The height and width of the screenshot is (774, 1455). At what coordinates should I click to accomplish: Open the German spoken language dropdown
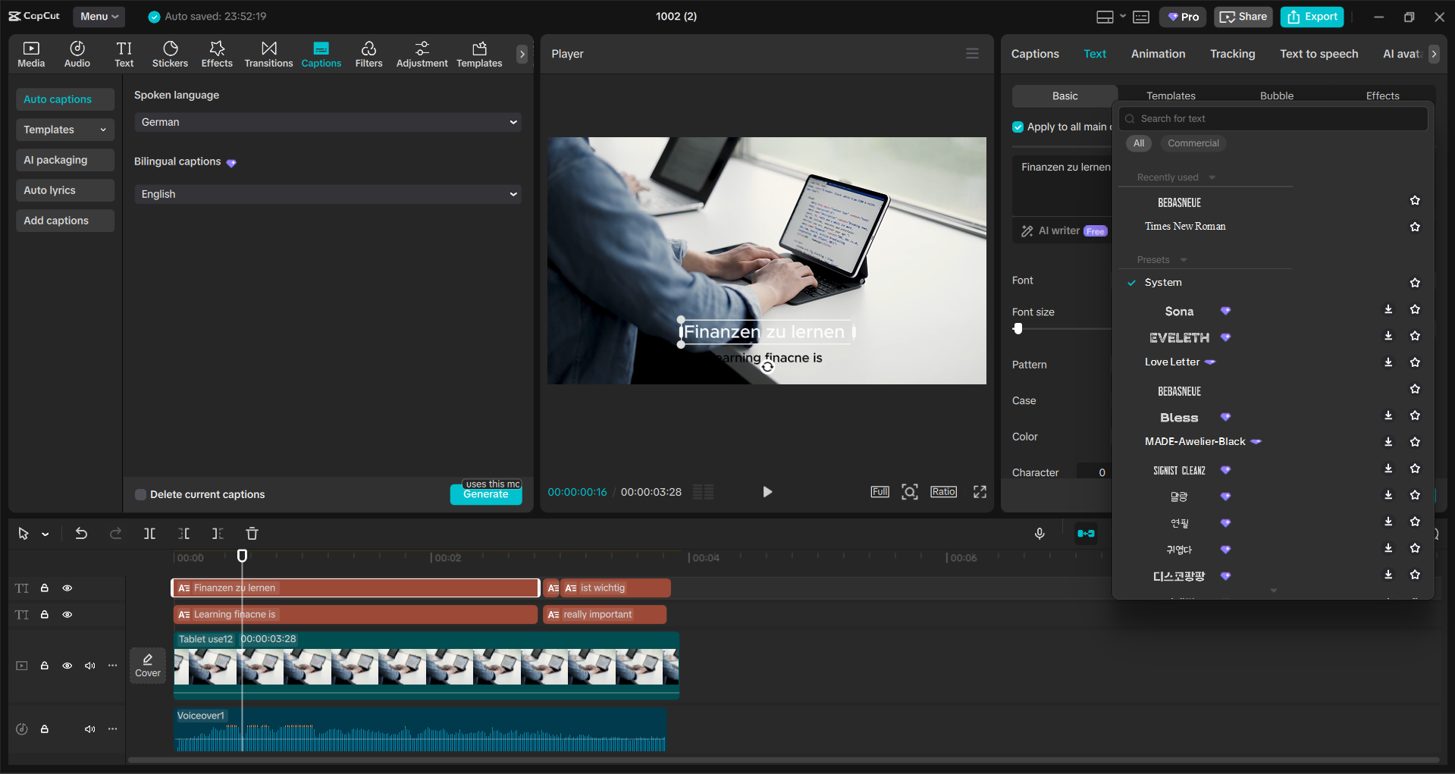(328, 122)
